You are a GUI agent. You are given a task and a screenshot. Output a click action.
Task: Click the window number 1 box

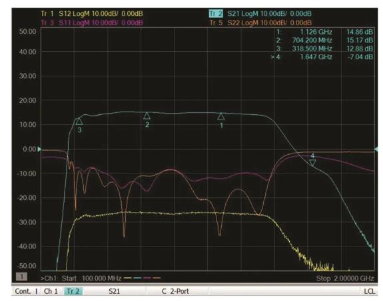(21, 276)
